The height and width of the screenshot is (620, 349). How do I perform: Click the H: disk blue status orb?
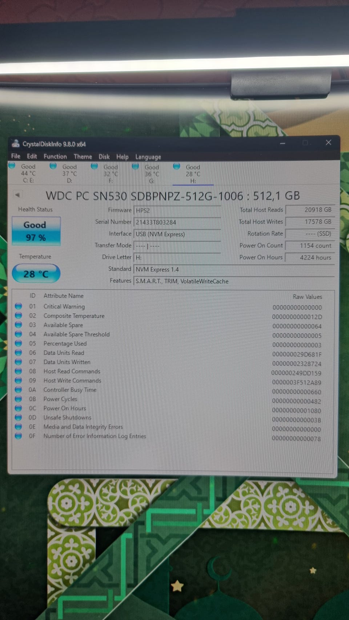click(177, 166)
